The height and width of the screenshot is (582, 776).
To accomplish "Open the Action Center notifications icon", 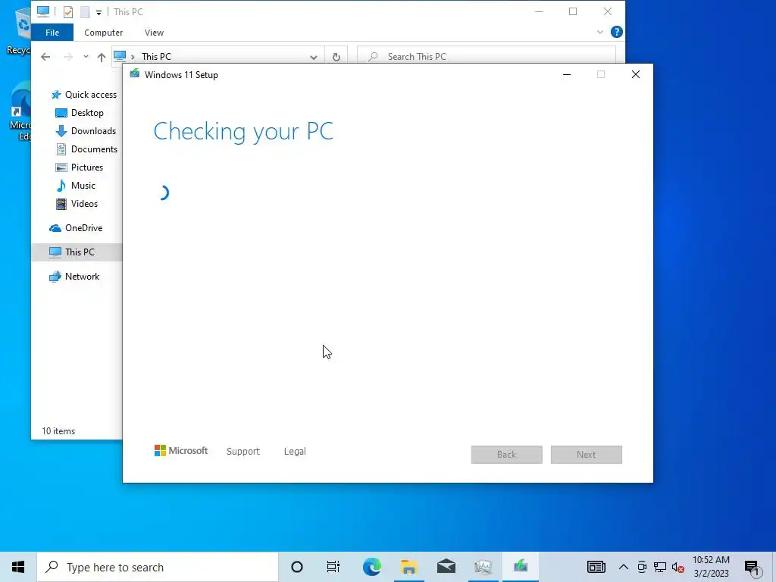I will coord(753,568).
